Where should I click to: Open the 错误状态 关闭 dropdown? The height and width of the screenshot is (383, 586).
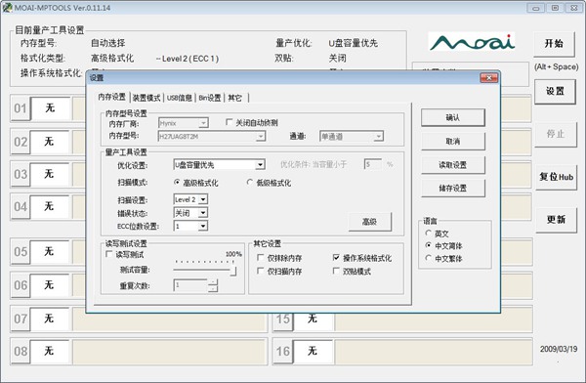tap(202, 213)
